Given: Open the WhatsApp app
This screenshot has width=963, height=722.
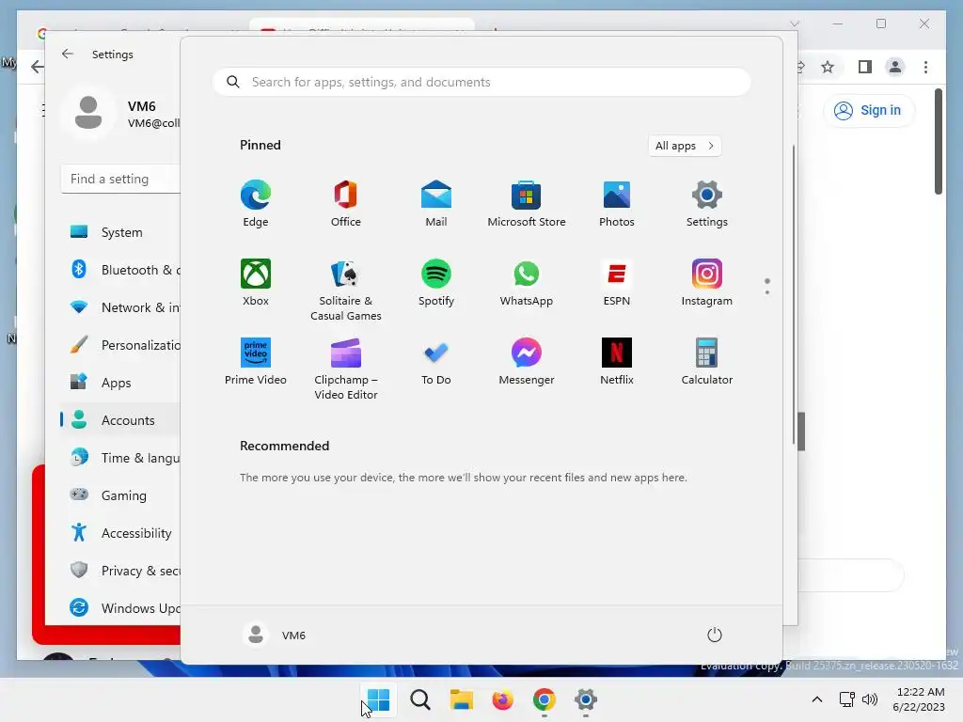Looking at the screenshot, I should click(527, 282).
